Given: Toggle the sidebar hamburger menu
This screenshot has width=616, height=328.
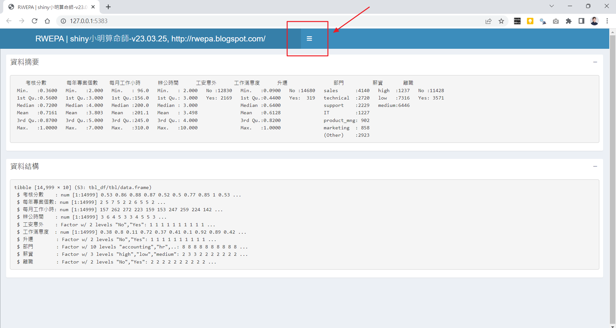Looking at the screenshot, I should [x=309, y=39].
